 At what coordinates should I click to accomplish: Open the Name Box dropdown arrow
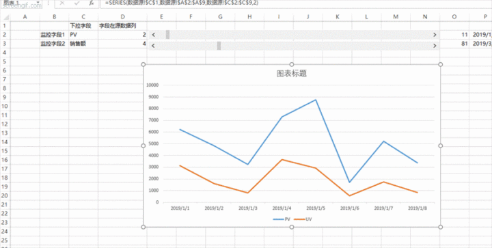[38, 3]
